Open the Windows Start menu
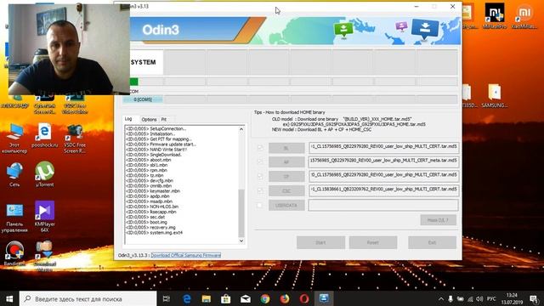 [x=9, y=298]
